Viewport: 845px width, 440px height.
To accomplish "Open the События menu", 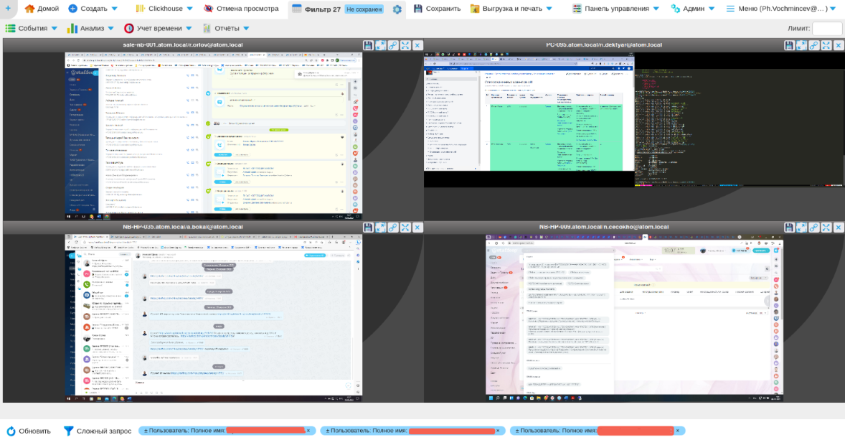I will tap(32, 29).
